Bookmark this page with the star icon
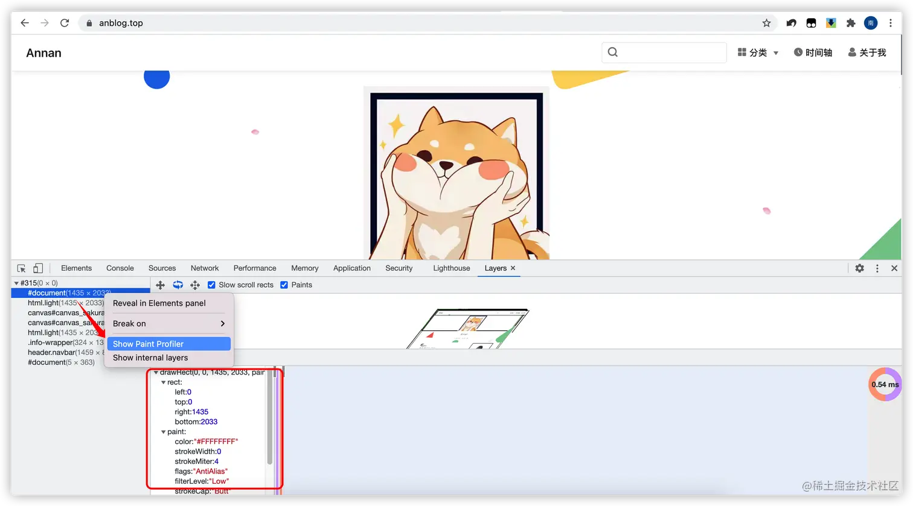The image size is (913, 506). (x=766, y=23)
